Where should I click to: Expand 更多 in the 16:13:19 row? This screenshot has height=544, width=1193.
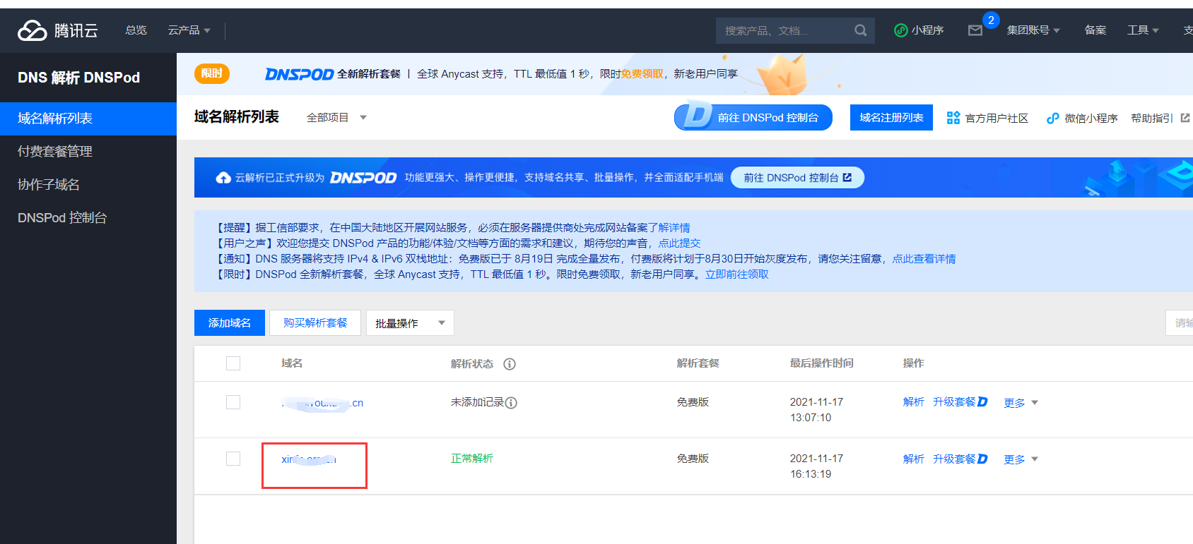(x=1021, y=459)
